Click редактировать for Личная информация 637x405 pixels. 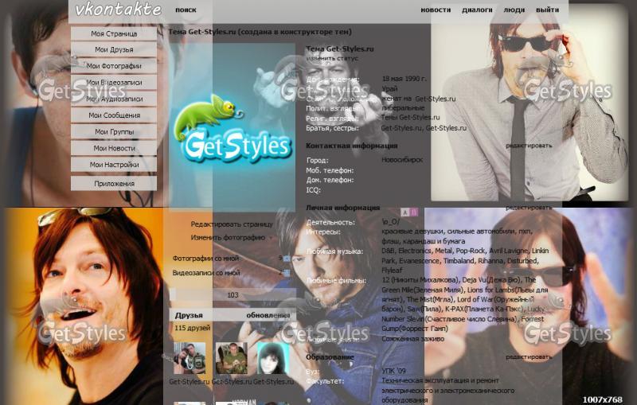coord(529,208)
